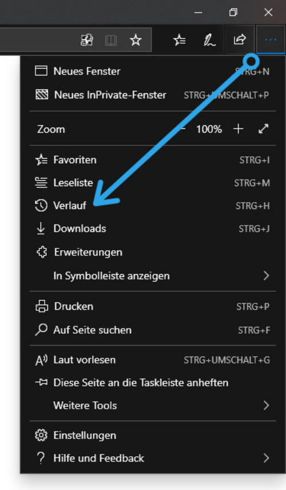Viewport: 286px width, 490px height.
Task: Expand In Symbolleiste anzeigen submenu
Action: coord(153,276)
